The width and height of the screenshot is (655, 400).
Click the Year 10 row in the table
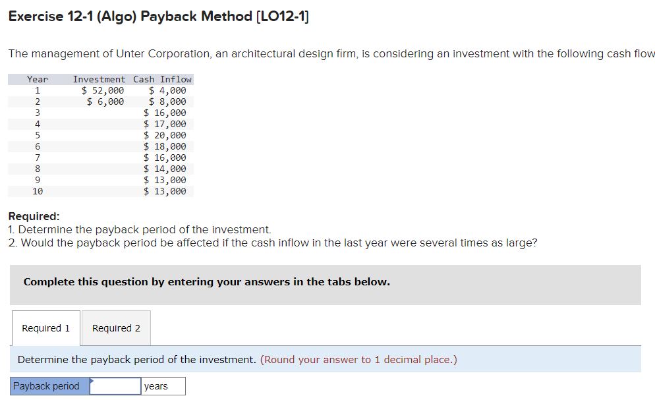click(x=37, y=191)
